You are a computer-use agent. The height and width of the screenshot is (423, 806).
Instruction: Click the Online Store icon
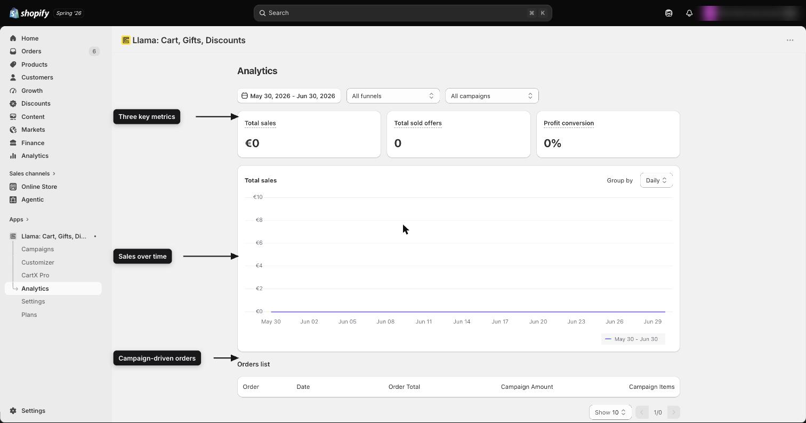(13, 187)
